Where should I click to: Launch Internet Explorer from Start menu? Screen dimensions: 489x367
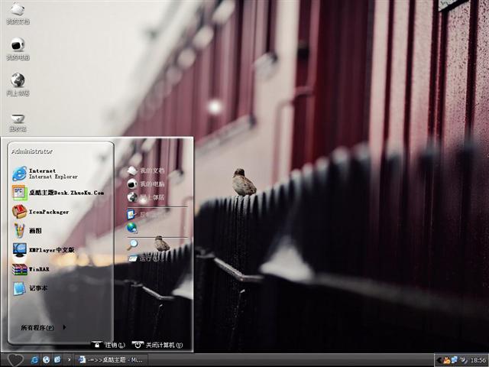coord(45,174)
